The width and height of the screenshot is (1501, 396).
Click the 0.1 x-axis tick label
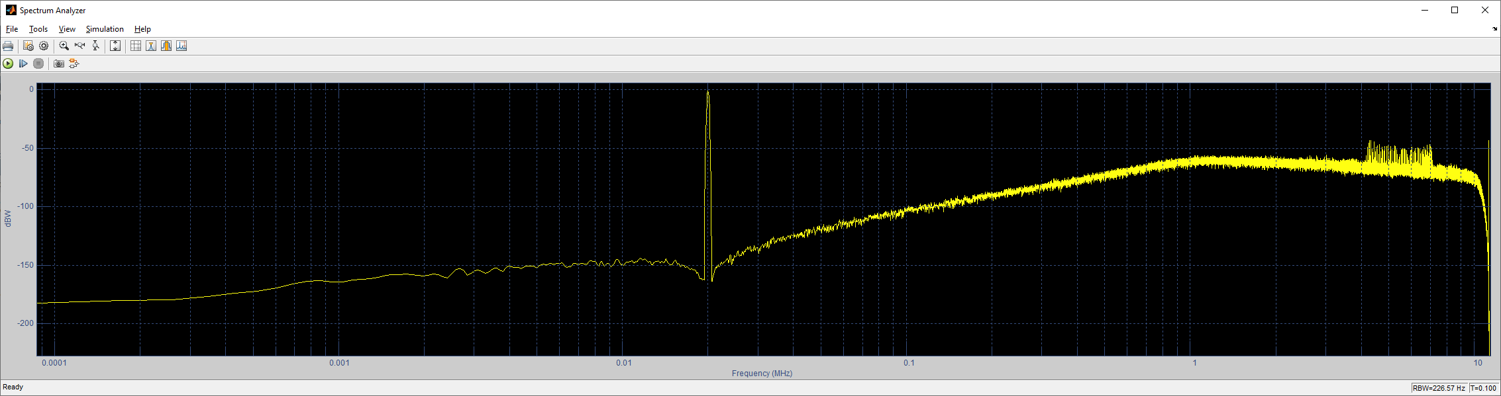click(909, 363)
